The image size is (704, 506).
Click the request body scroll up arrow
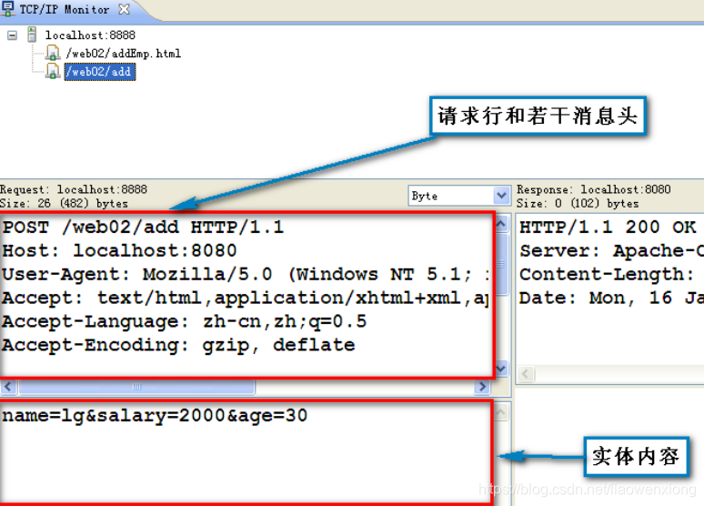pyautogui.click(x=501, y=412)
